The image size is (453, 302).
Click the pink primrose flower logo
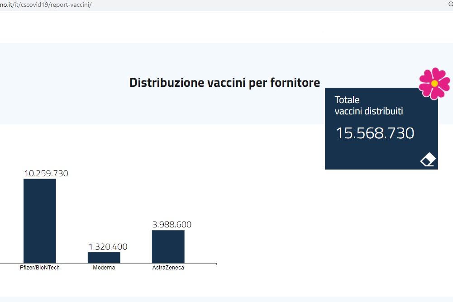pos(434,83)
